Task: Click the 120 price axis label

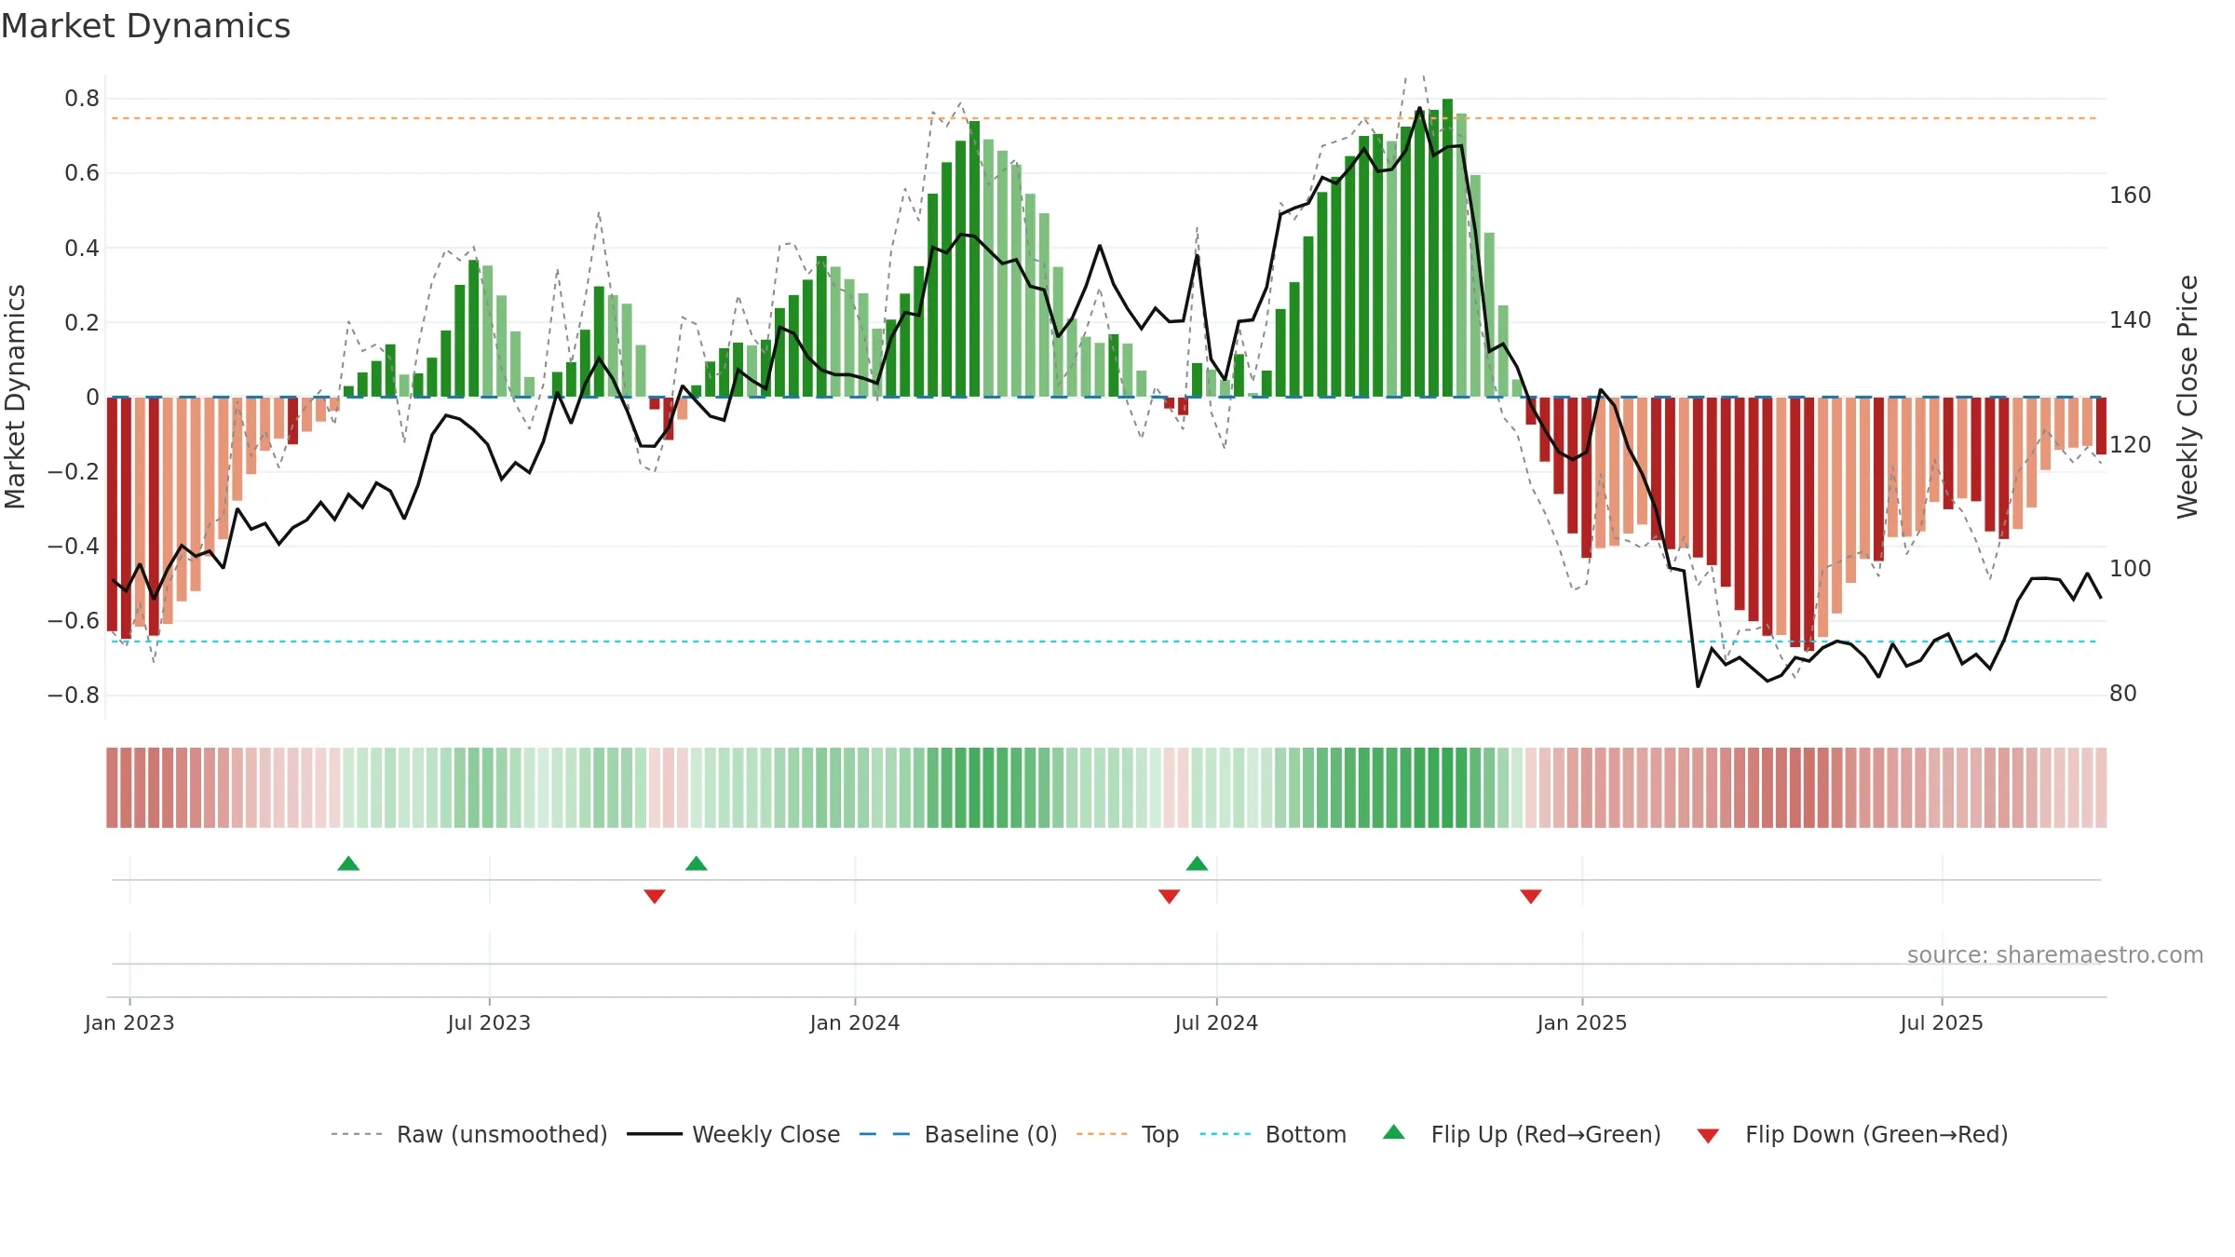Action: 2131,444
